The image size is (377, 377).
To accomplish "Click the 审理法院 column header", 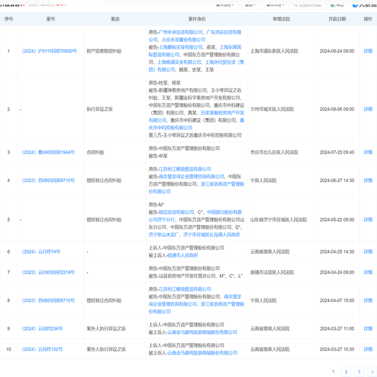I will (x=281, y=19).
